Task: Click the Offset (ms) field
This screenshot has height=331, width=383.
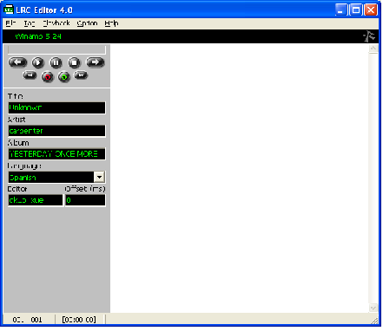Action: 85,200
